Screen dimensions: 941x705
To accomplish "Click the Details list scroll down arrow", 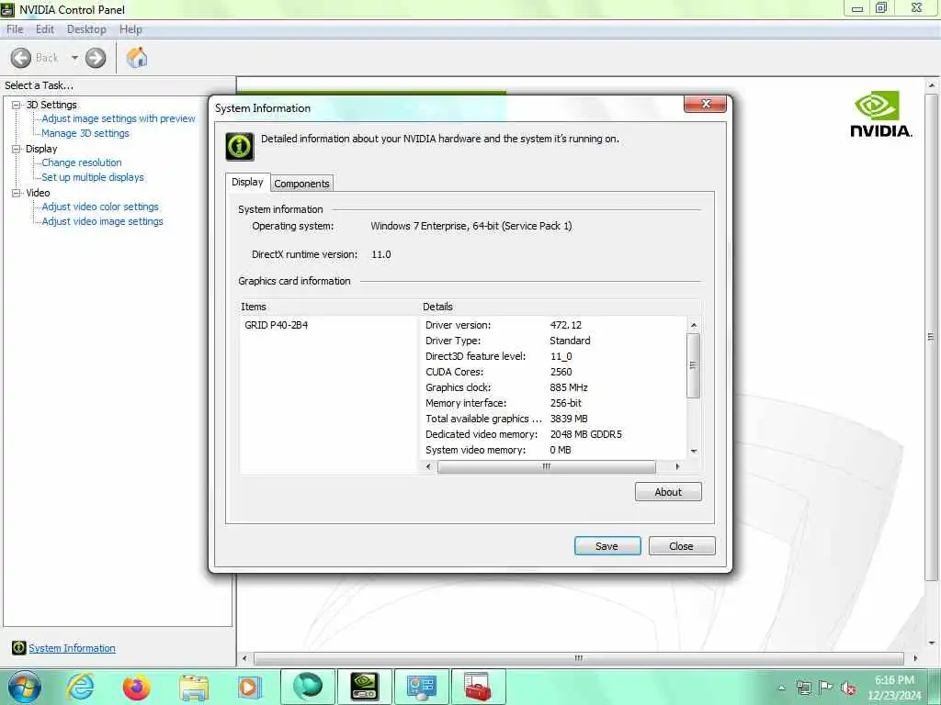I will pyautogui.click(x=694, y=452).
